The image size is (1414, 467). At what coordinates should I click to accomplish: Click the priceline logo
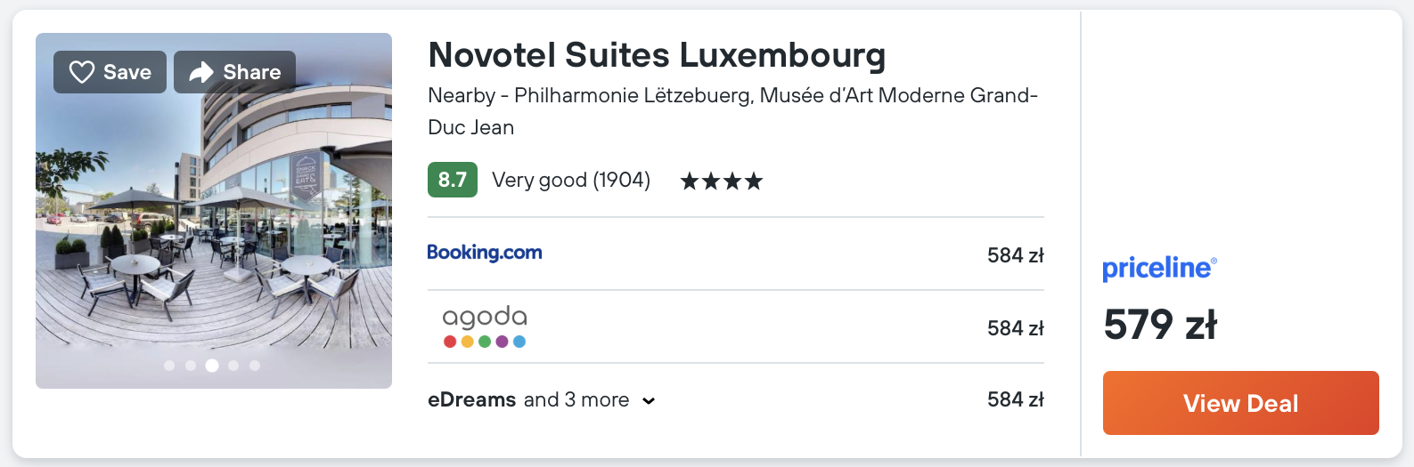click(1159, 268)
